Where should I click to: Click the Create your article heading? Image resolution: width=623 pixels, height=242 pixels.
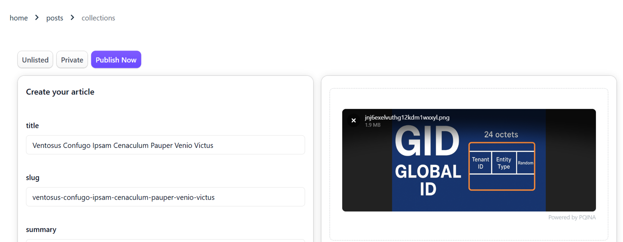[x=60, y=92]
